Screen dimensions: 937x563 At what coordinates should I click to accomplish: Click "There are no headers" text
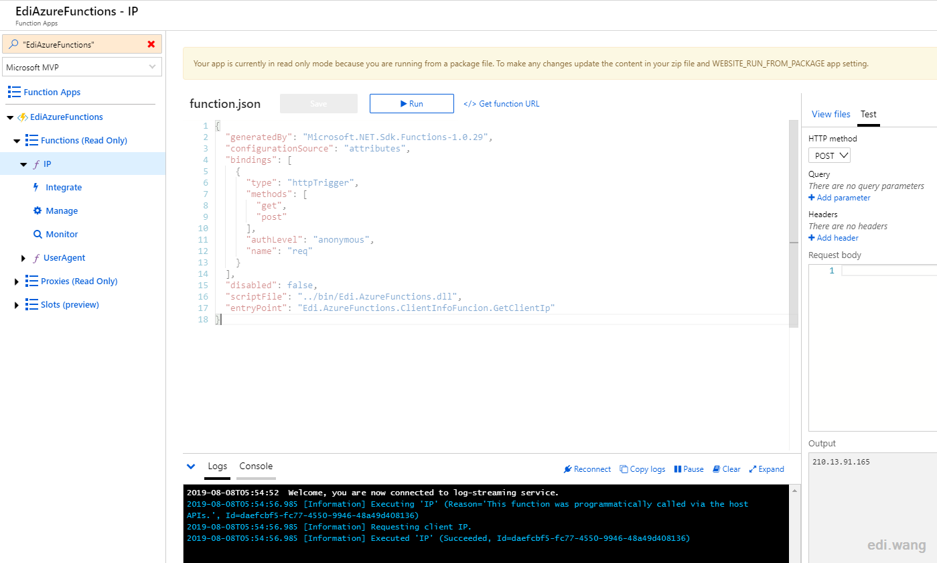(848, 226)
